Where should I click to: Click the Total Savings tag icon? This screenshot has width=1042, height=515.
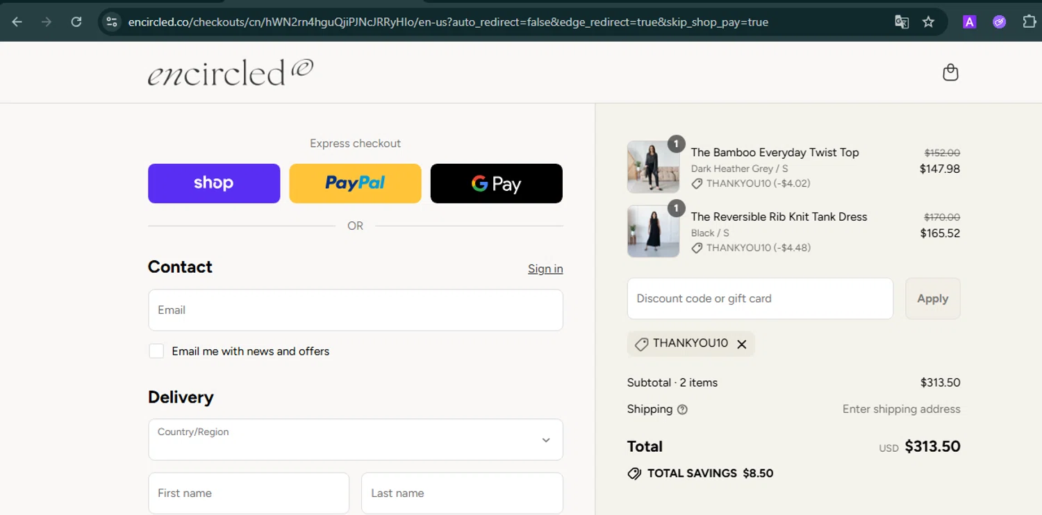pos(634,474)
